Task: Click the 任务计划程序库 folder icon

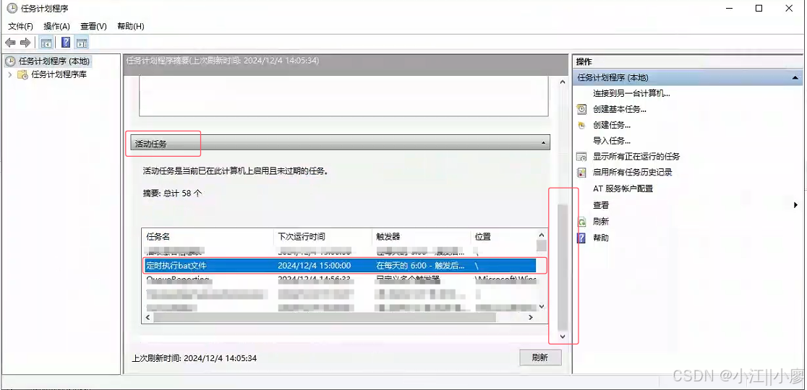Action: tap(22, 74)
